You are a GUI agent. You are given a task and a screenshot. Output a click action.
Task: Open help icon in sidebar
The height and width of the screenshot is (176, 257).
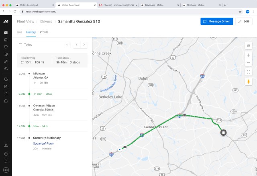pos(6,153)
